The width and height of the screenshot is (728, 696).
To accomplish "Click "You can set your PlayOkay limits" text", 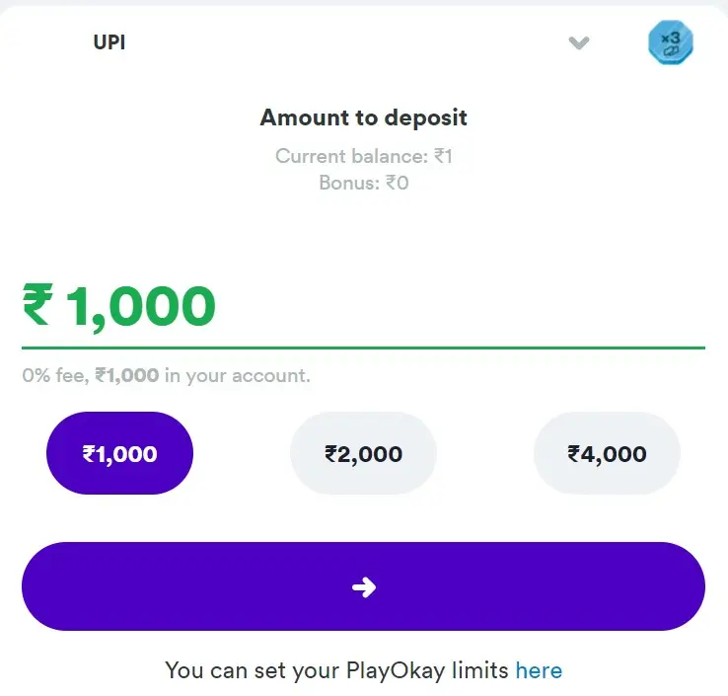I will pyautogui.click(x=337, y=671).
